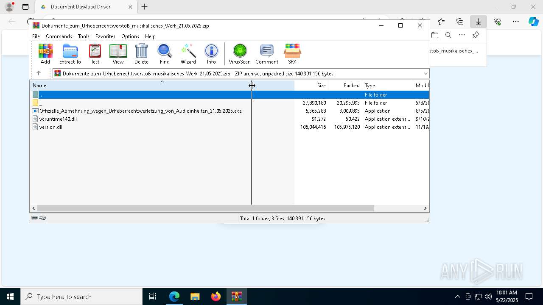Open Edge Collections icon
This screenshot has height=305, width=543.
coord(460,22)
